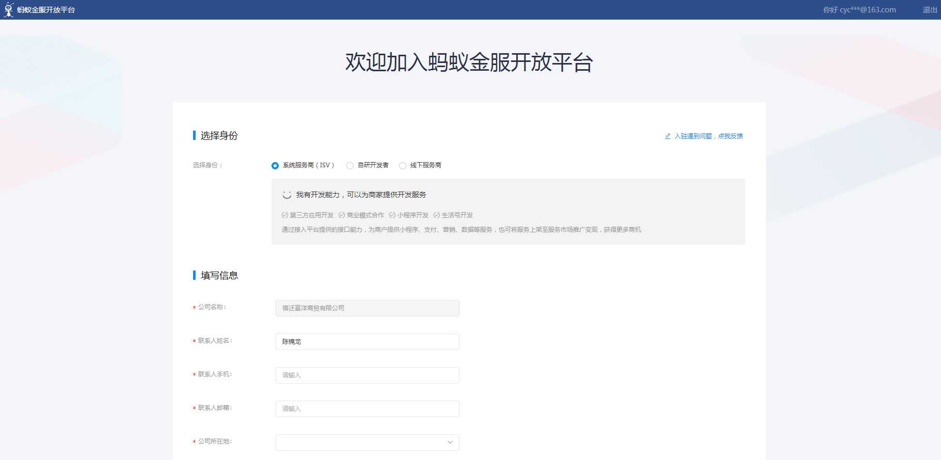Image resolution: width=941 pixels, height=460 pixels.
Task: Click the 公司所在地 field label
Action: [x=215, y=441]
